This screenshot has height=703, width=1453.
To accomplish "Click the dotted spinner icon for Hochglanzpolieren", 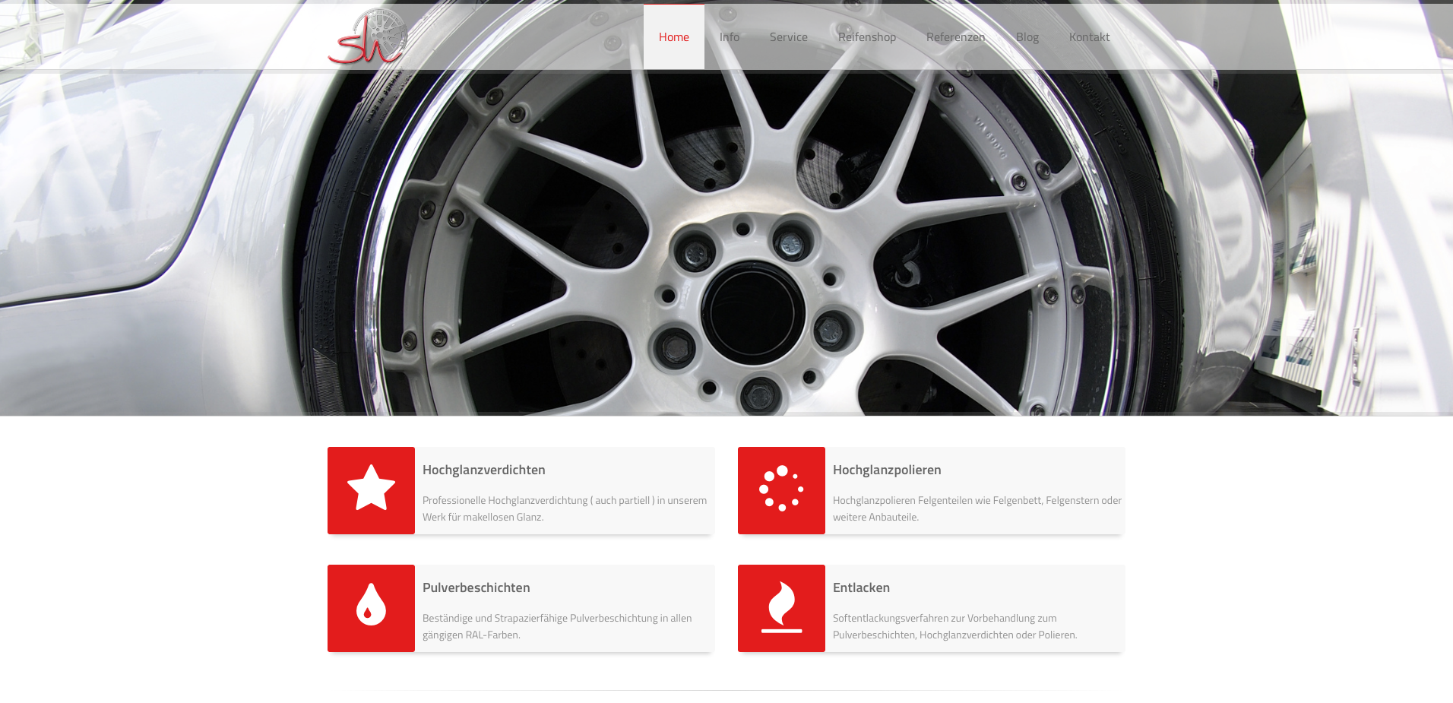I will 781,490.
